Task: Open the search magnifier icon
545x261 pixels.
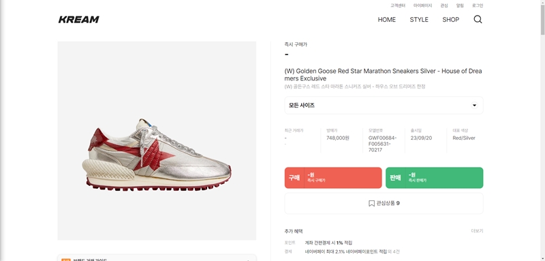Action: [478, 20]
